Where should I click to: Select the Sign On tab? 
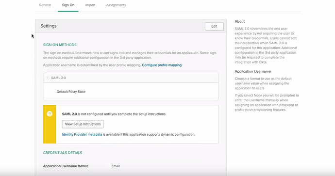pyautogui.click(x=68, y=5)
